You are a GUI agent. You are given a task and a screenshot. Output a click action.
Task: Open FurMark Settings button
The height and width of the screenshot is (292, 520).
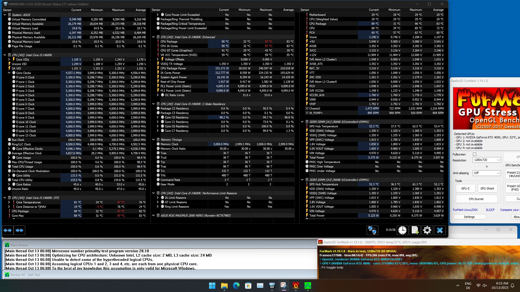[469, 217]
